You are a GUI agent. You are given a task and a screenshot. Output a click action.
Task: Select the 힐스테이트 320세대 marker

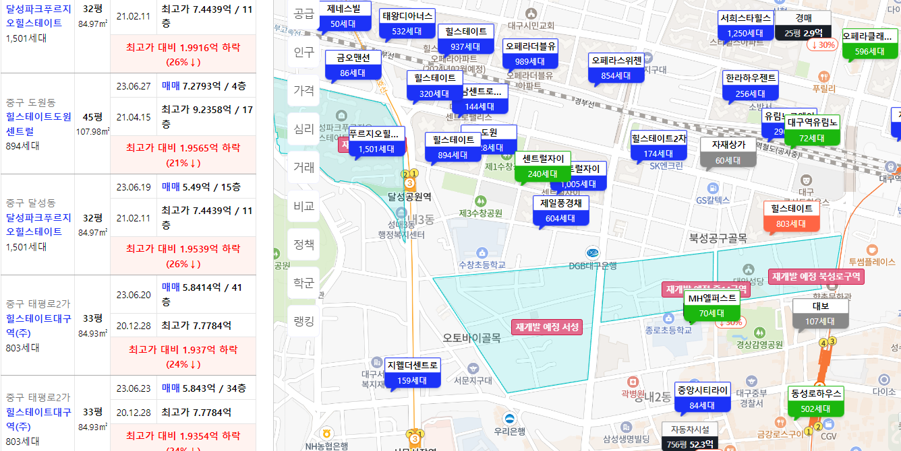[x=435, y=85]
